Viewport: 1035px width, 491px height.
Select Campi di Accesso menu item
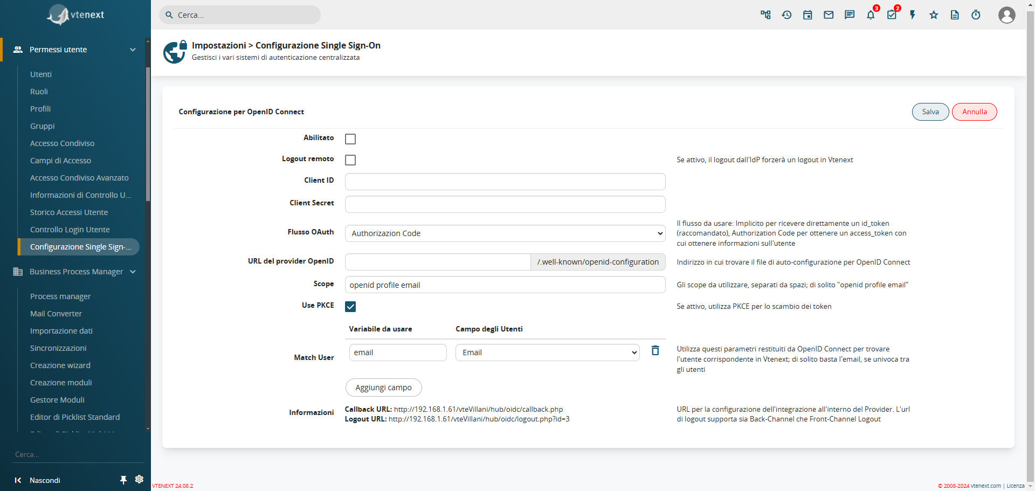(x=60, y=161)
